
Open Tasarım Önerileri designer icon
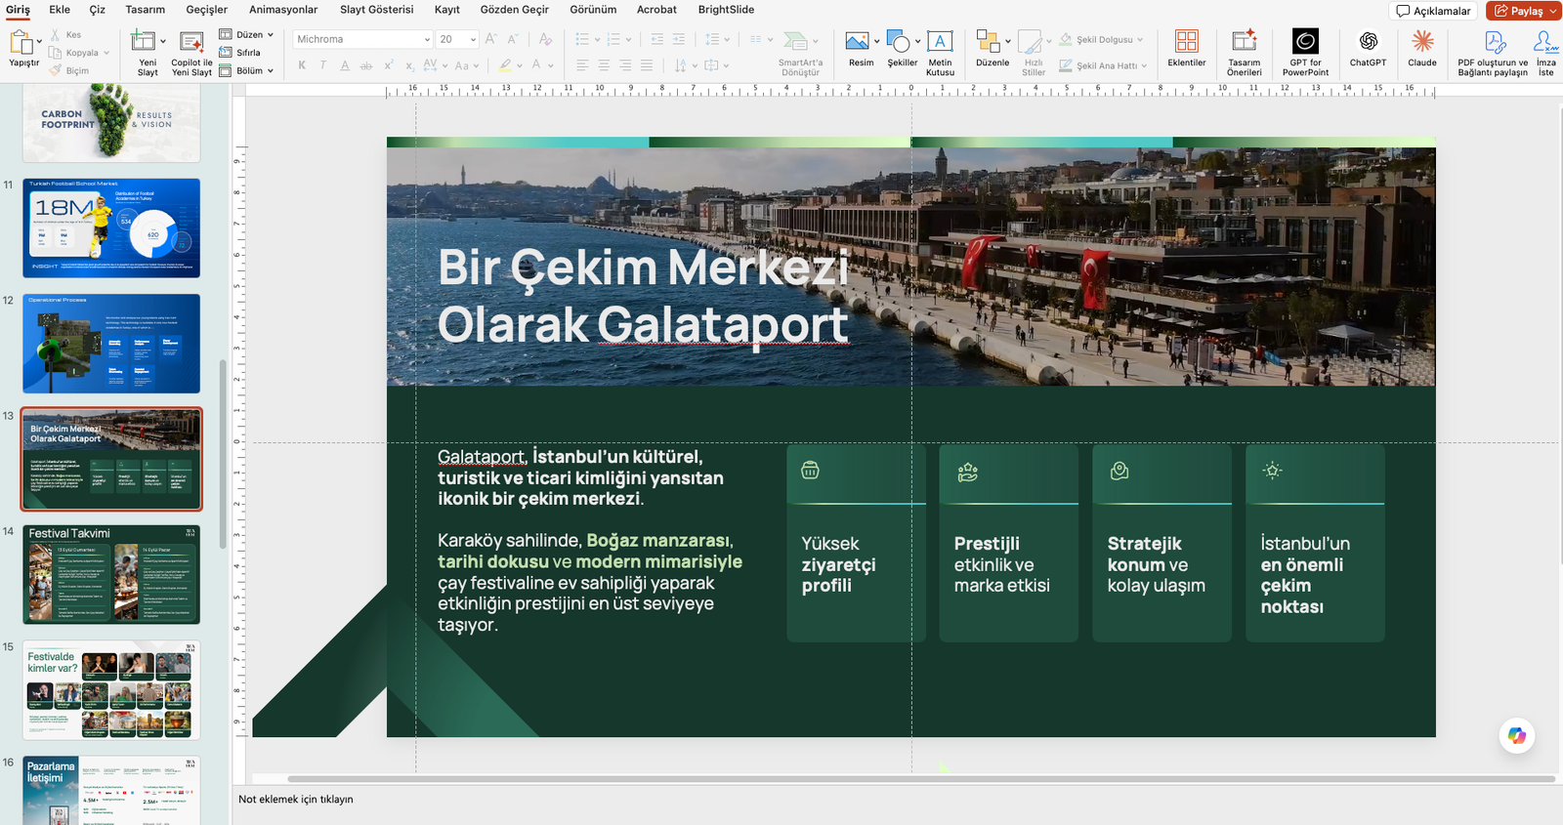point(1245,41)
